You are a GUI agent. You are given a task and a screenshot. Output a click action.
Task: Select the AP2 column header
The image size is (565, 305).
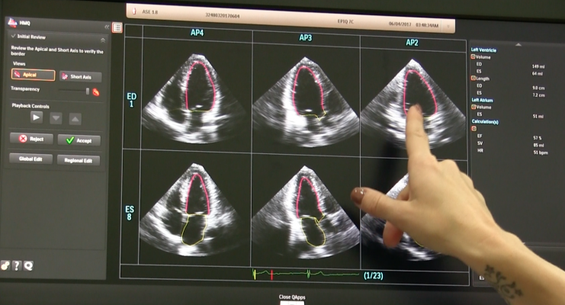pos(412,43)
